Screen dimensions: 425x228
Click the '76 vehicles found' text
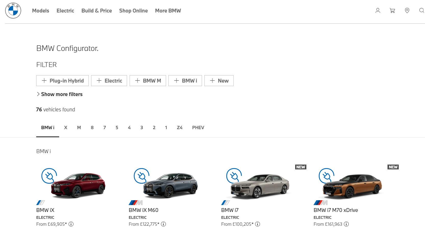coord(56,110)
